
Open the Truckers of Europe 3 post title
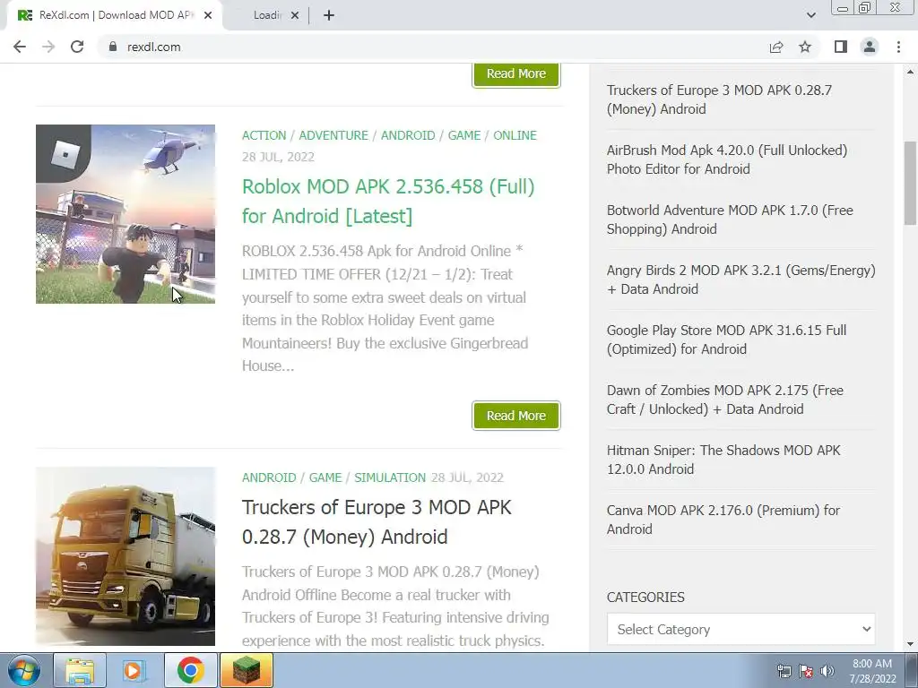[x=377, y=522]
